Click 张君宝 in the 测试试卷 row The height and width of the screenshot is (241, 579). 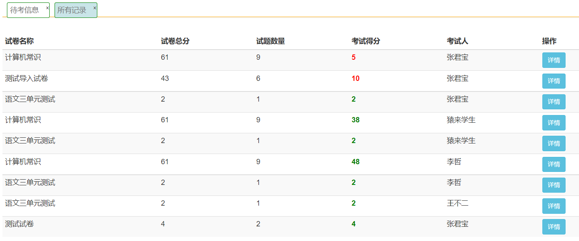pyautogui.click(x=458, y=224)
